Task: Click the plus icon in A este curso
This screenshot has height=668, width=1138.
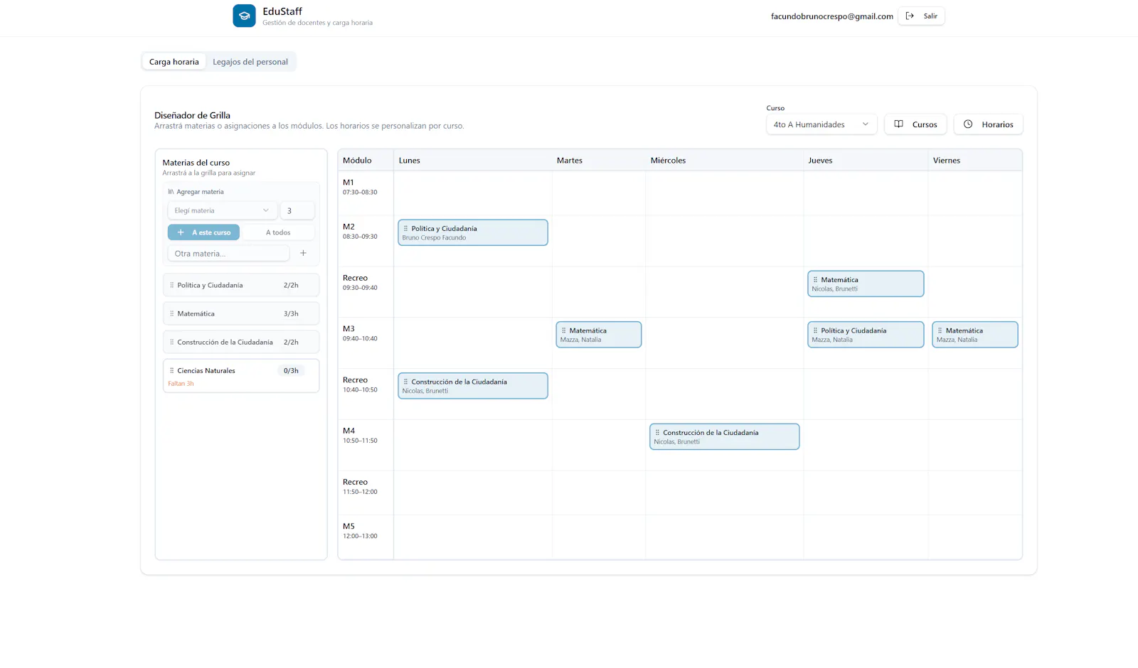Action: pos(181,232)
